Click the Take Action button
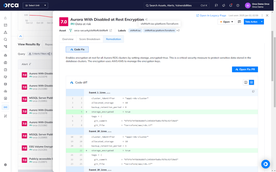The height and width of the screenshot is (172, 276). pos(251,22)
